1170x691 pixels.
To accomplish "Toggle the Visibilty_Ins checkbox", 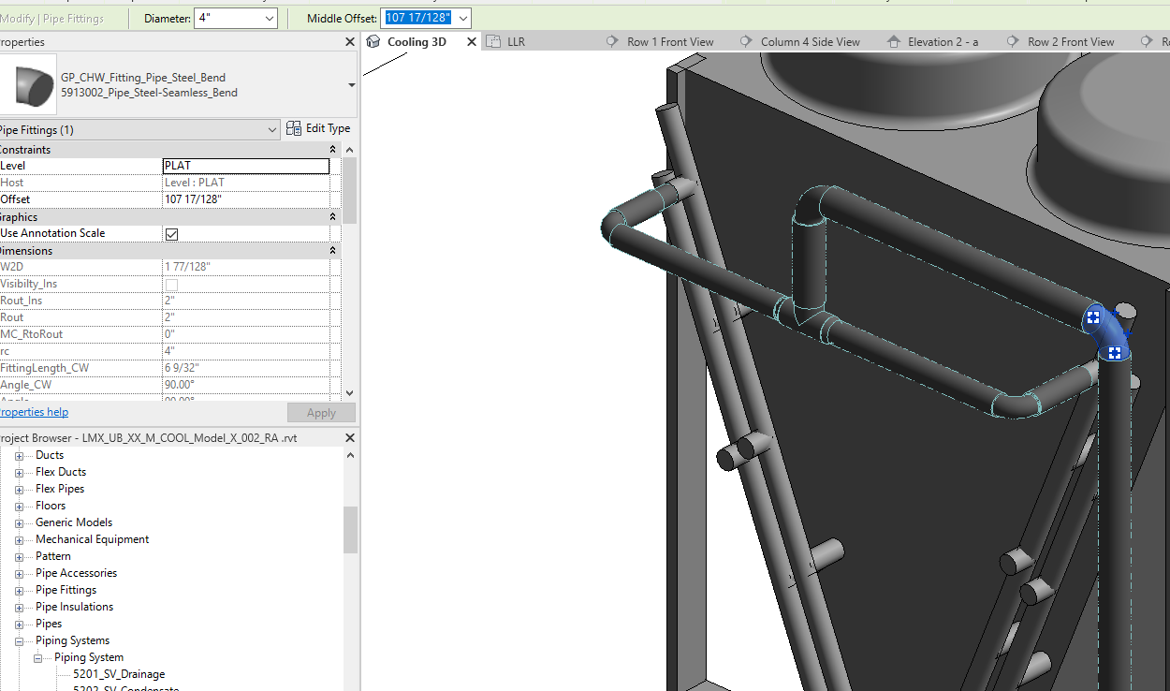I will coord(171,284).
